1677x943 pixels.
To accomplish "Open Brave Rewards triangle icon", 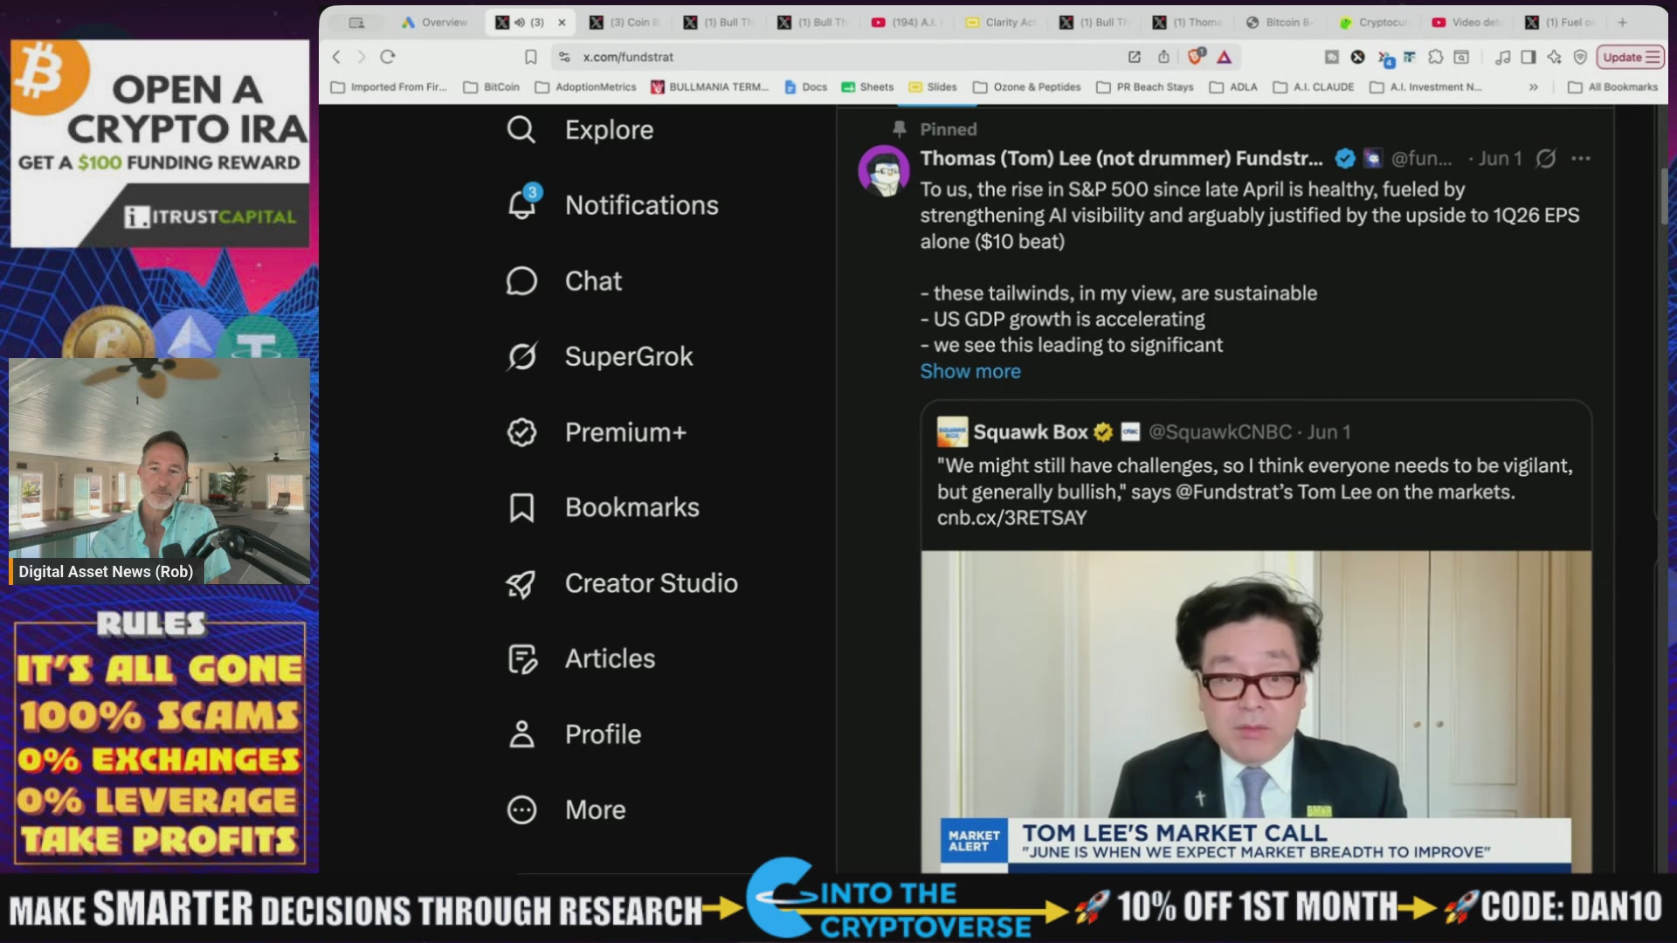I will tap(1225, 57).
